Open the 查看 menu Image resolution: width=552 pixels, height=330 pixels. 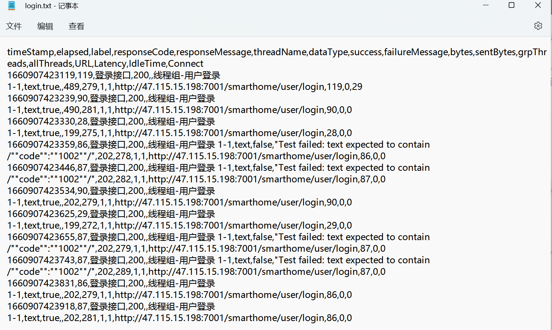(77, 26)
